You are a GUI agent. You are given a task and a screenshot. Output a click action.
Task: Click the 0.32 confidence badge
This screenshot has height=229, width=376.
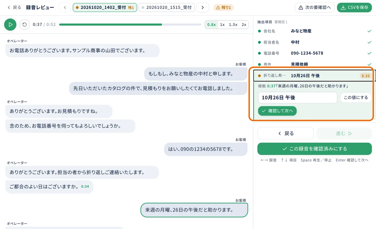click(365, 76)
